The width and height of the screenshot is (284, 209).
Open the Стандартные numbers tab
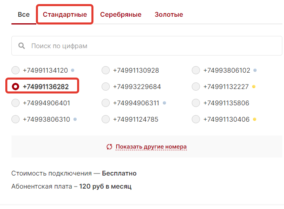[64, 15]
